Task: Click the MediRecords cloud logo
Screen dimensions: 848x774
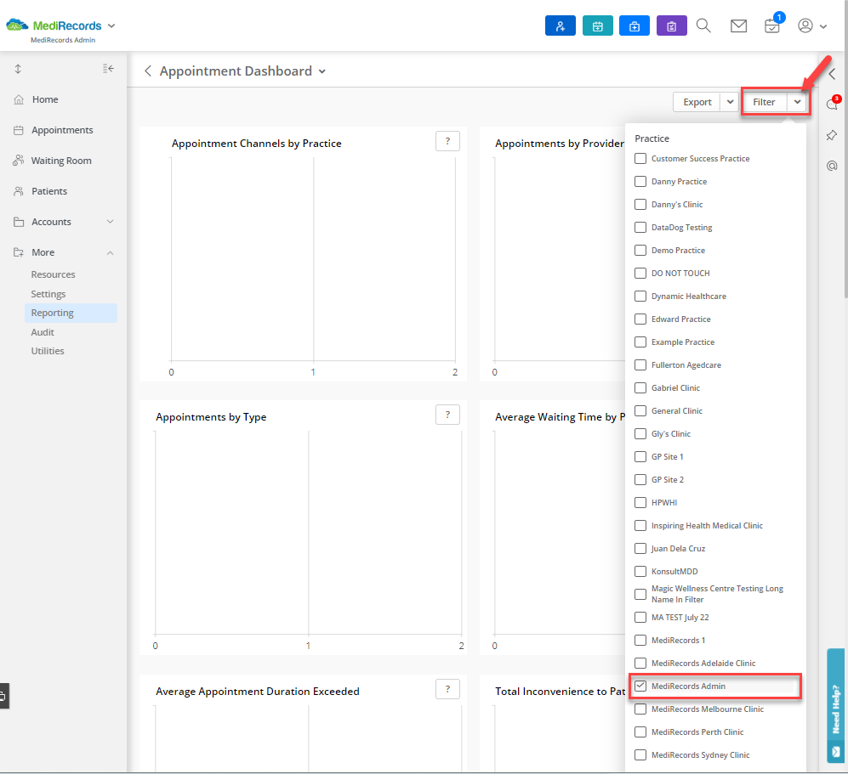Action: (17, 25)
